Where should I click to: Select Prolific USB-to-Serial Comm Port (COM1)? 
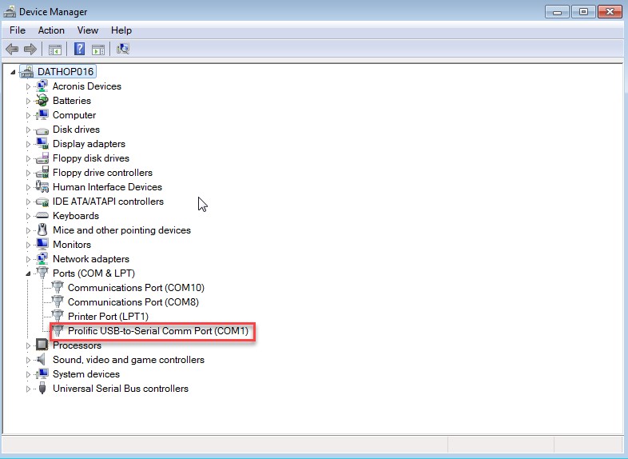(x=158, y=331)
